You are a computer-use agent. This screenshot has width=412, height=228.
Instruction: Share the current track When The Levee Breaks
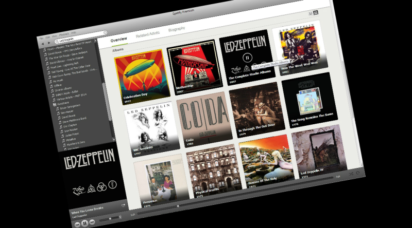pos(123,205)
